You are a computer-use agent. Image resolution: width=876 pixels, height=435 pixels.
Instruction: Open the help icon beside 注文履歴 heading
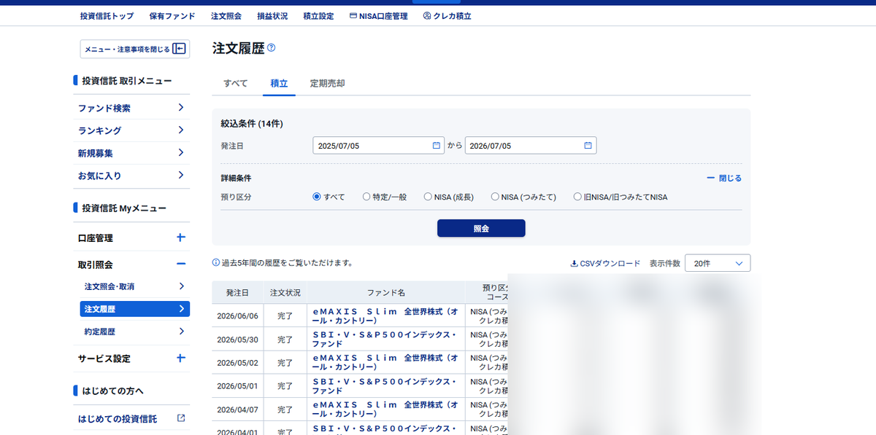point(272,48)
